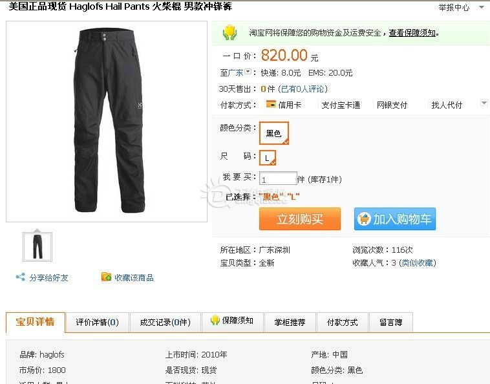Click the Taobao guarantee hands icon

coord(229,32)
